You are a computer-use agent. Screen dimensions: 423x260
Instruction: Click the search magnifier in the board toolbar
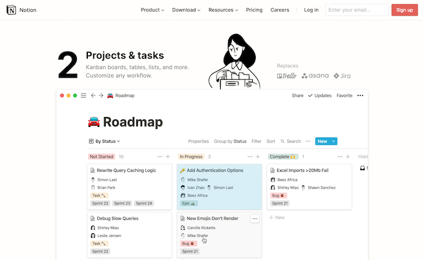[283, 141]
